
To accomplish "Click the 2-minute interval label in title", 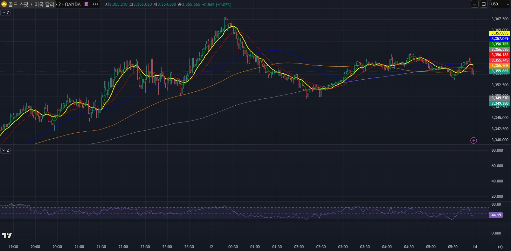I will click(59, 4).
